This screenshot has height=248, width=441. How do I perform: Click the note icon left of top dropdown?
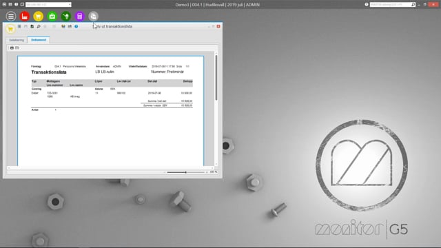click(x=22, y=5)
